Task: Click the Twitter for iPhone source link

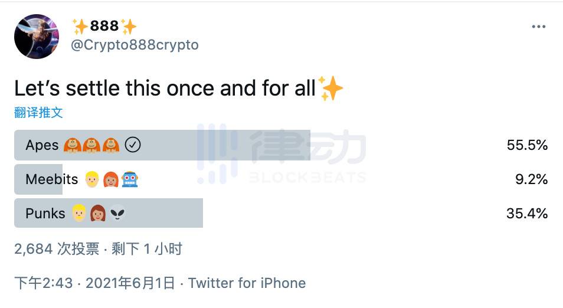Action: click(247, 283)
